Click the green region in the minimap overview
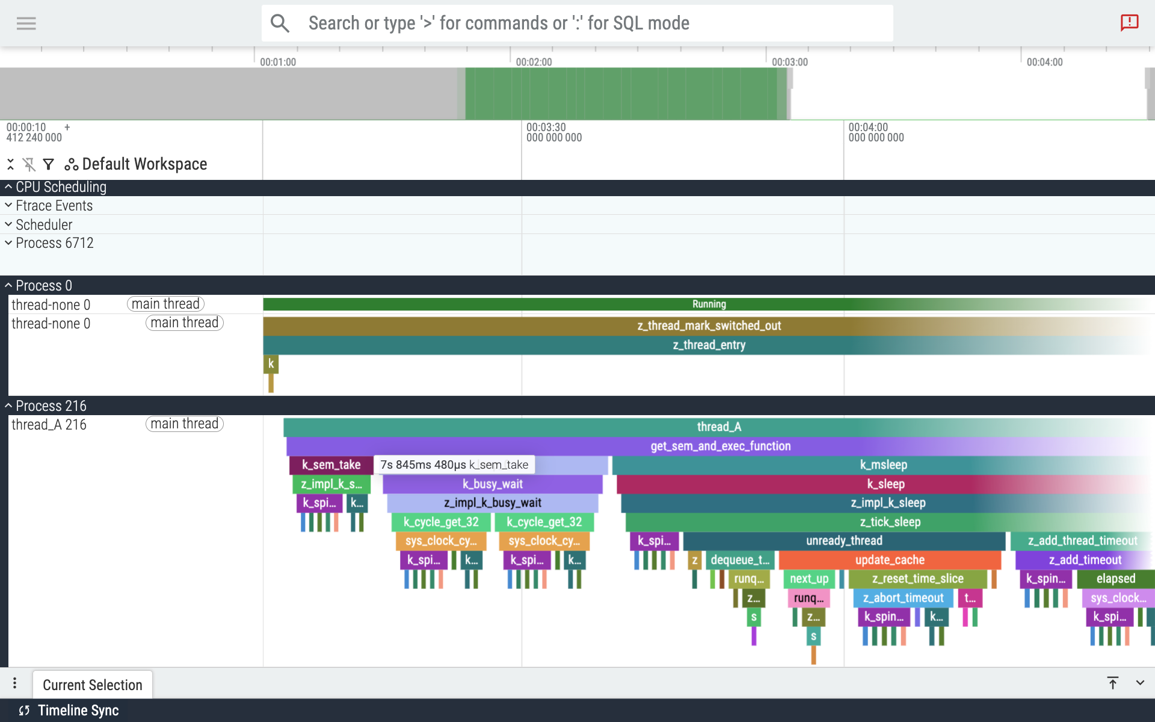Image resolution: width=1155 pixels, height=722 pixels. (626, 94)
